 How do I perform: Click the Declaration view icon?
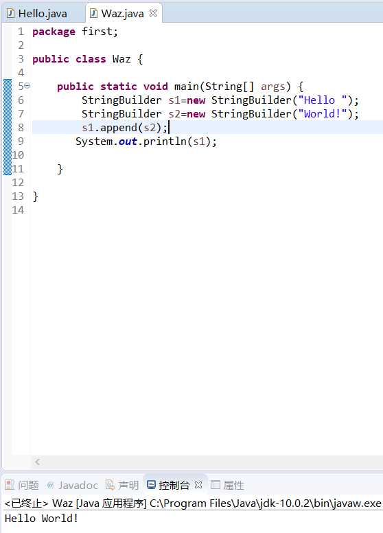point(110,485)
